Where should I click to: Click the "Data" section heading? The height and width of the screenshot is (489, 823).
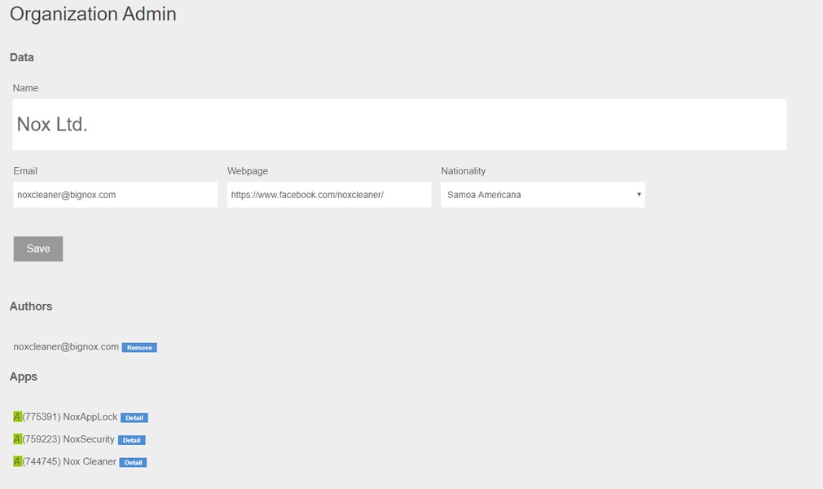click(x=21, y=57)
